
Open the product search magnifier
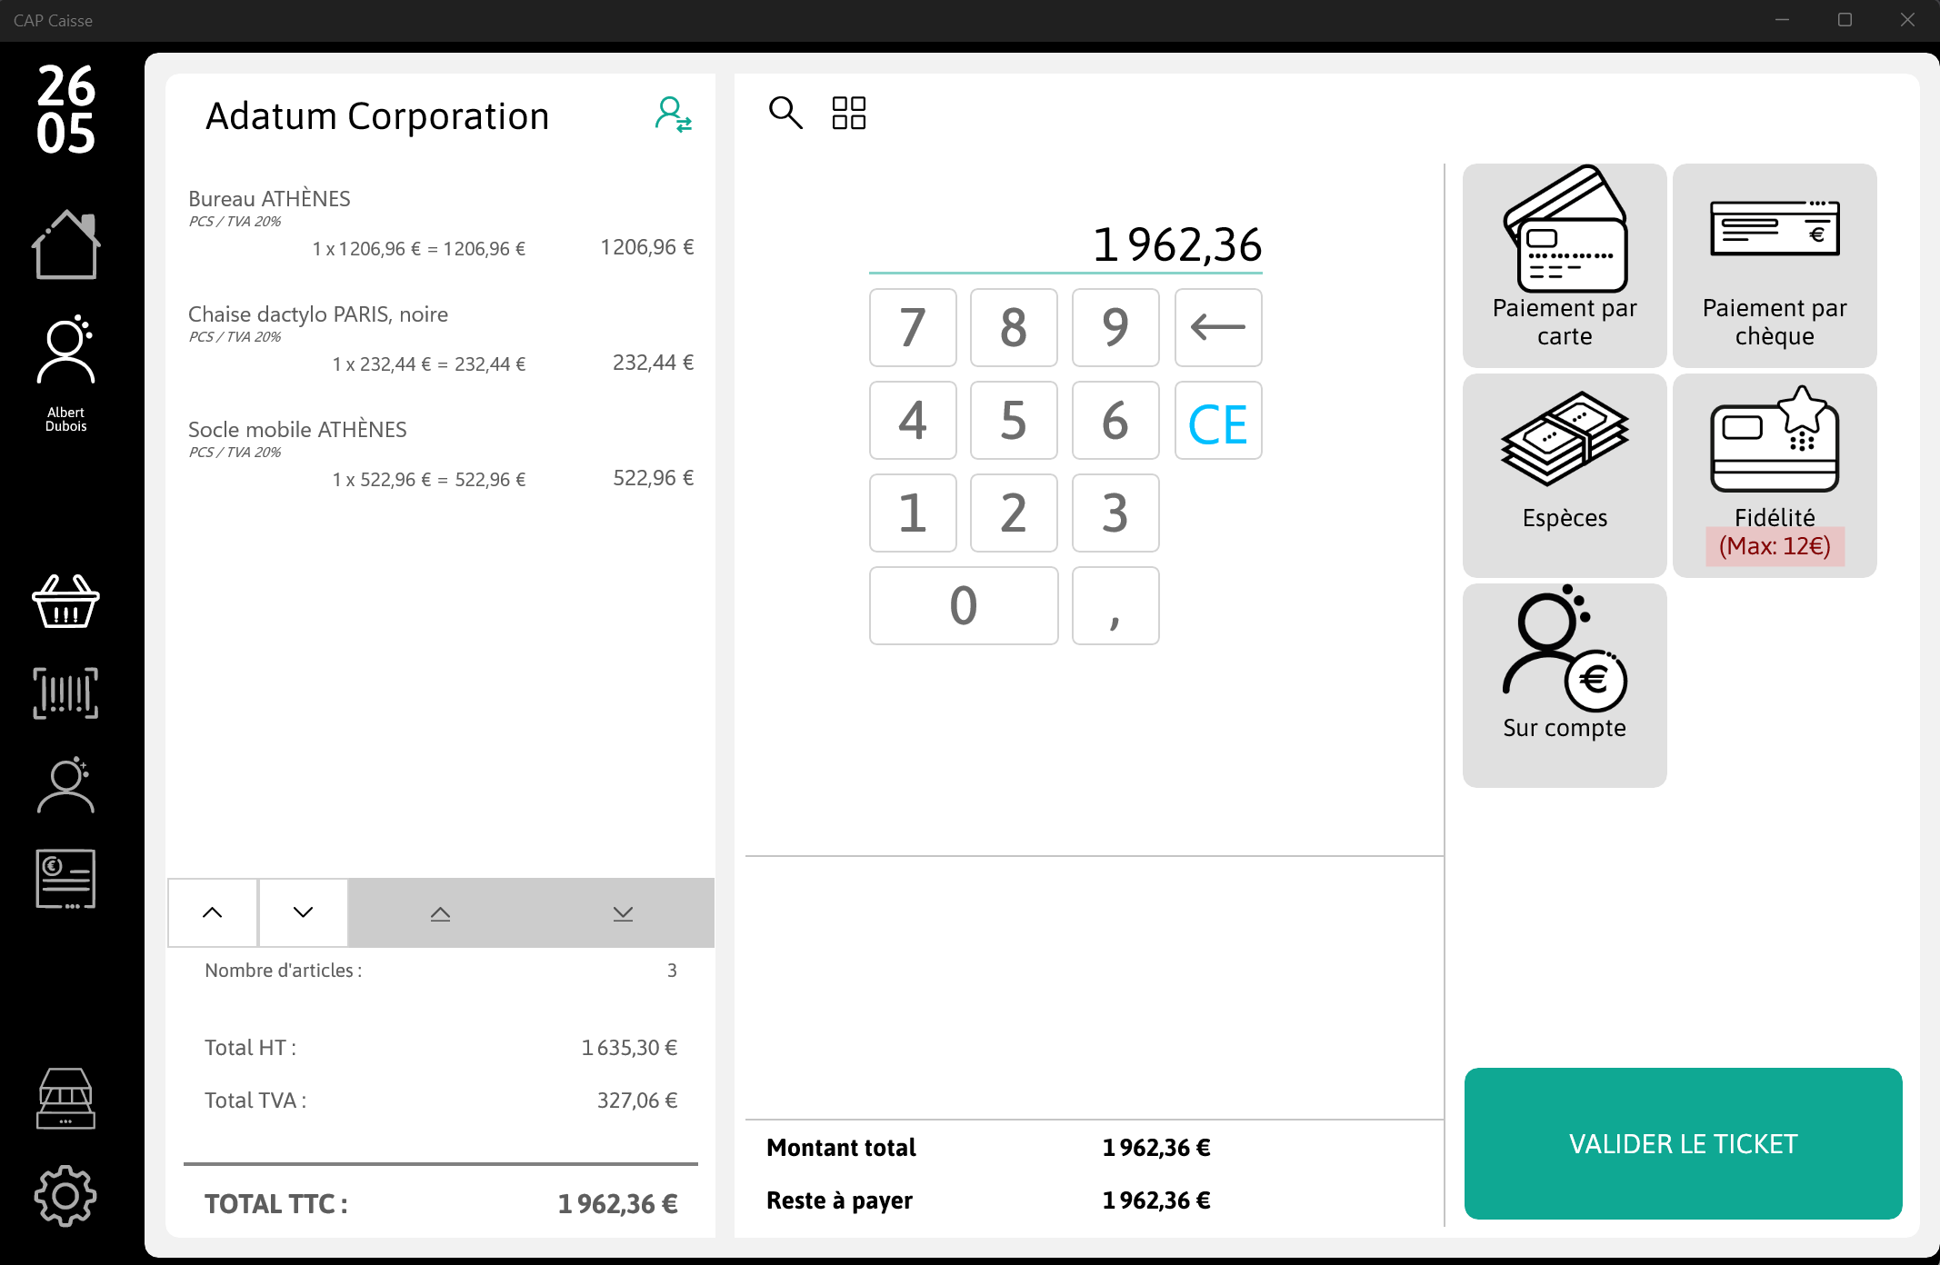[785, 113]
